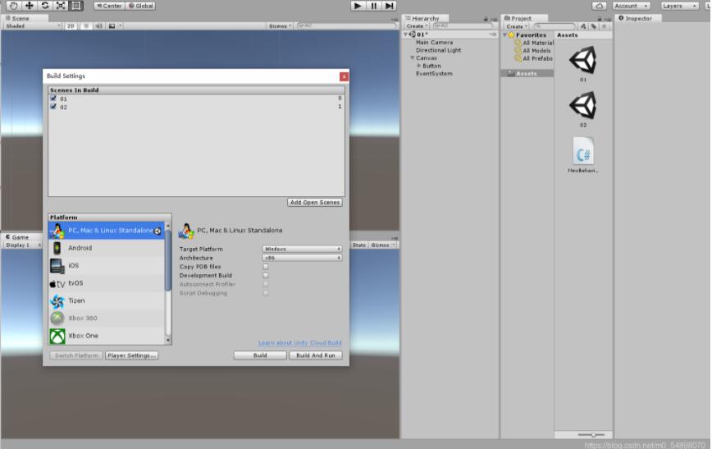The image size is (712, 449).
Task: Select Directional Light in Hierarchy
Action: [x=438, y=50]
